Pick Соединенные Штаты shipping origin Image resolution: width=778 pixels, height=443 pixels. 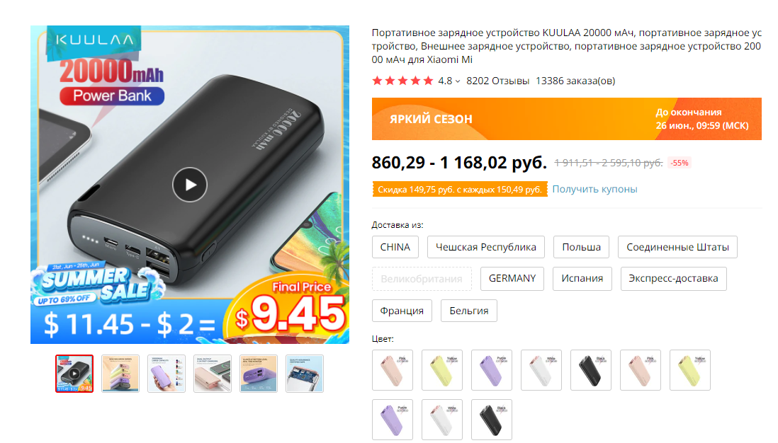(x=677, y=247)
